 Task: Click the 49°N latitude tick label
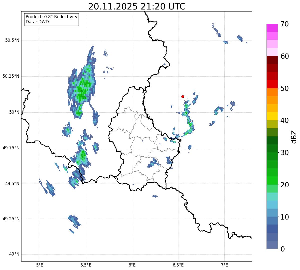pos(14,254)
